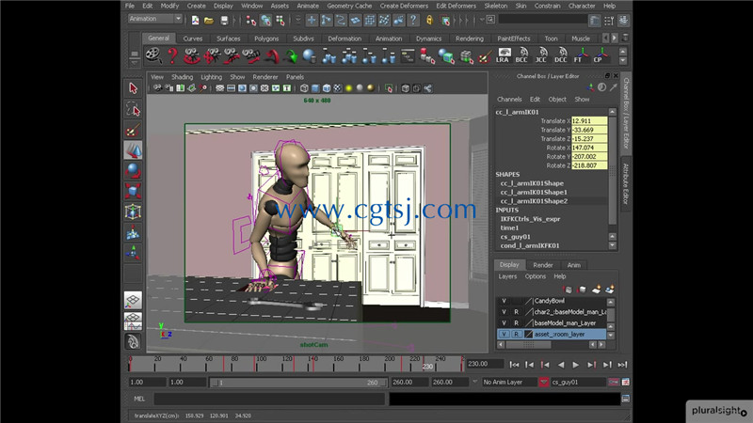The image size is (753, 423).
Task: Save the scene with the disk icon
Action: 224,20
